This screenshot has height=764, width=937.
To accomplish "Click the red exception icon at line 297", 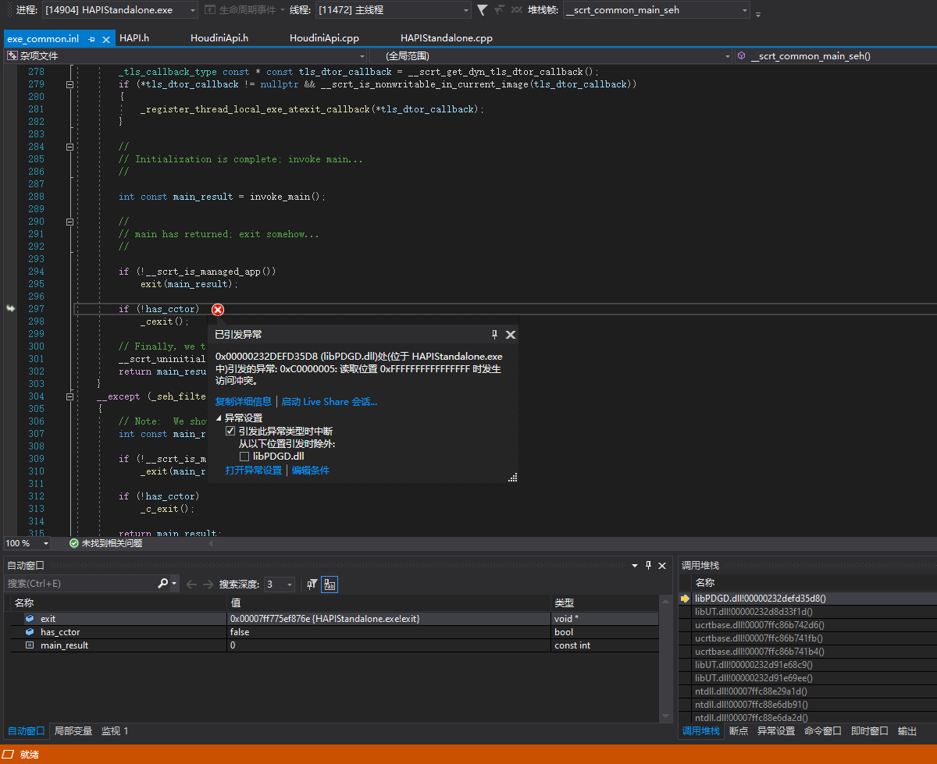I will [217, 310].
